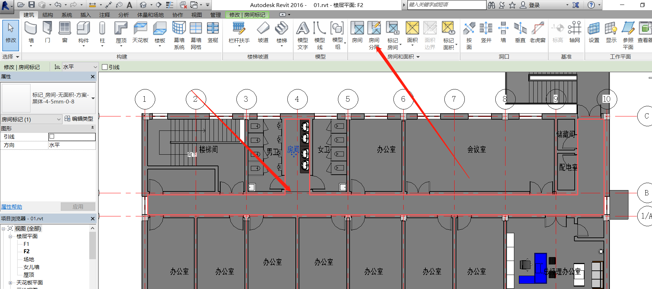Viewport: 652px width, 289px height.
Task: Expand the Ceiling Plans (天花板平面) tree node
Action: [x=11, y=283]
